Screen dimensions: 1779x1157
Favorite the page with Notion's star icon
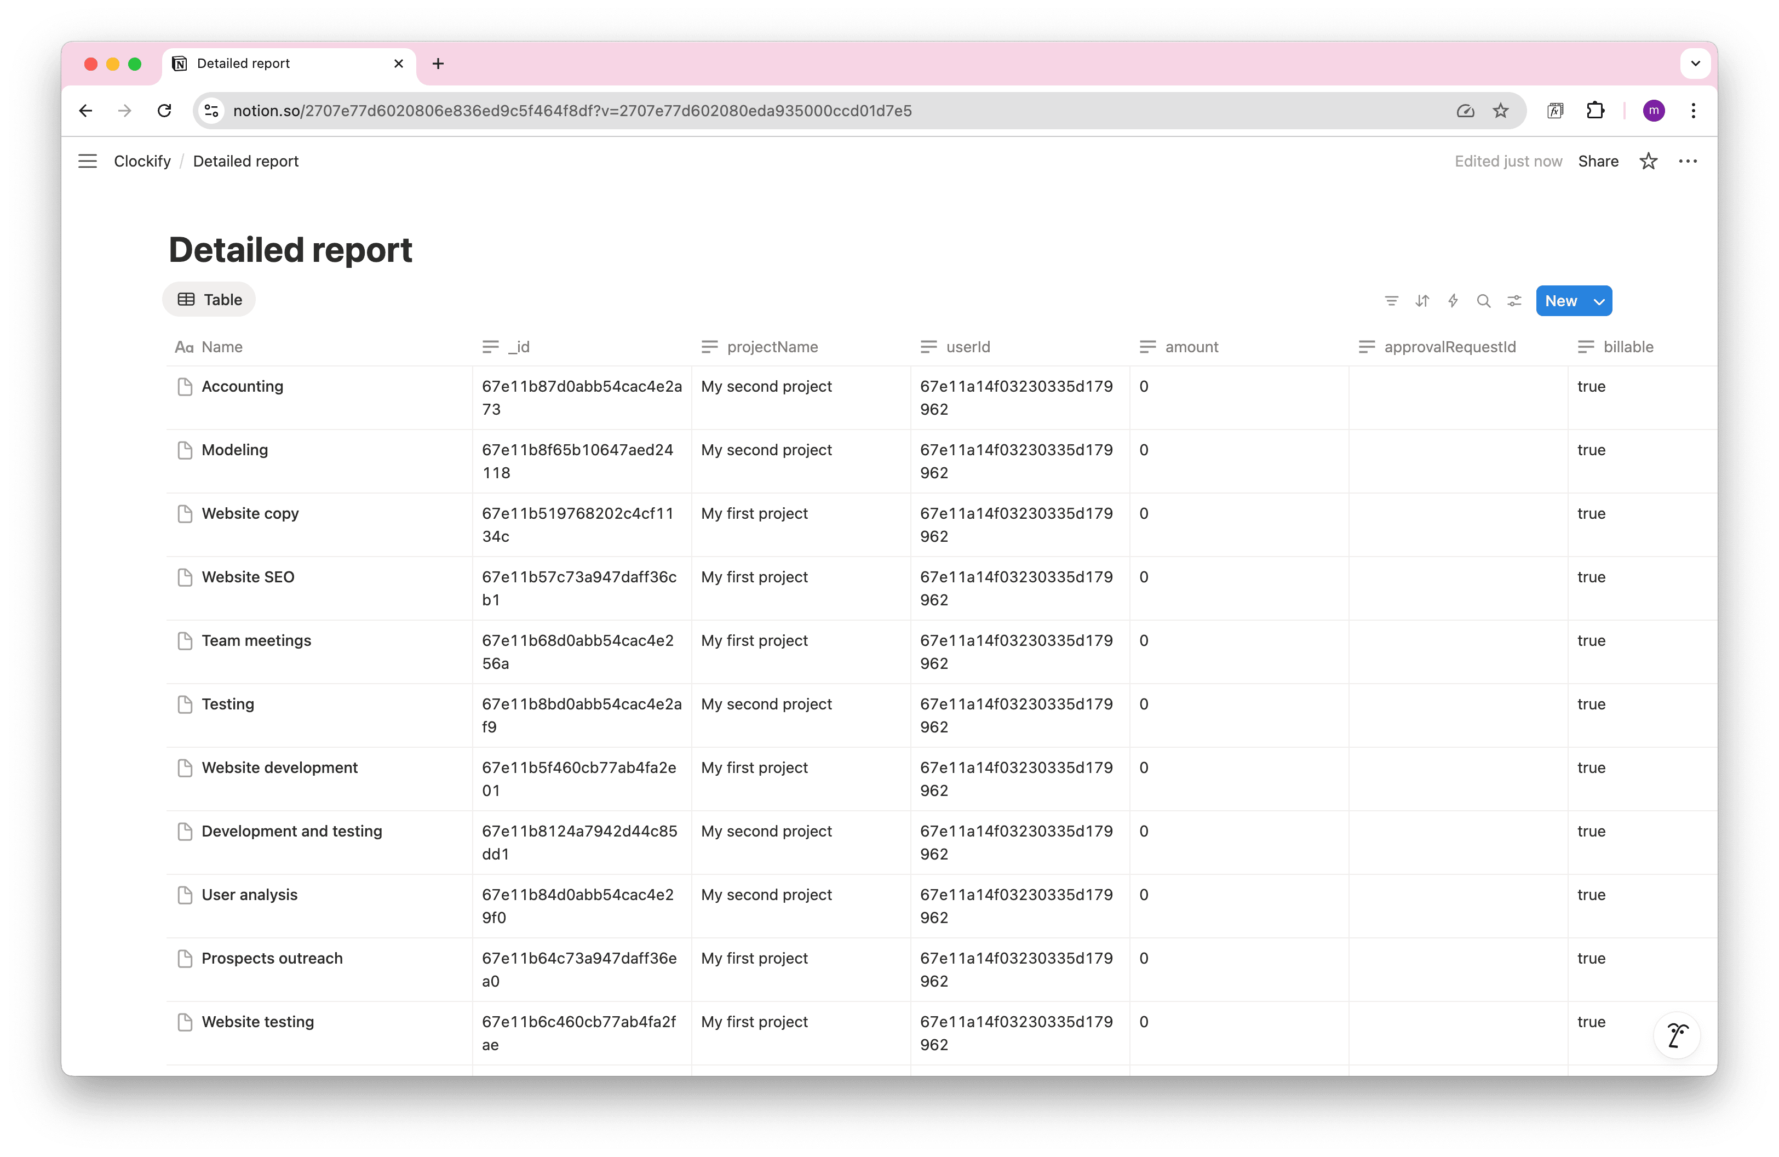click(1648, 162)
